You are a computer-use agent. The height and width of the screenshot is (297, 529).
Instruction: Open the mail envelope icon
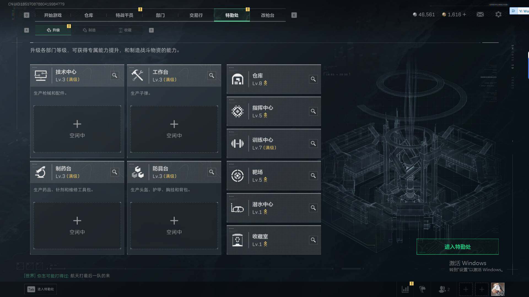click(480, 15)
